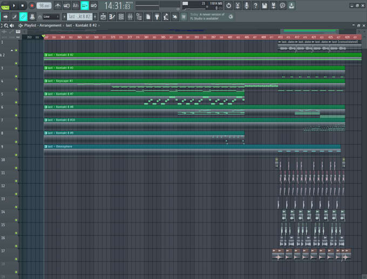Image resolution: width=367 pixels, height=279 pixels.
Task: Open the newer version of FL Studio notice
Action: pos(207,16)
